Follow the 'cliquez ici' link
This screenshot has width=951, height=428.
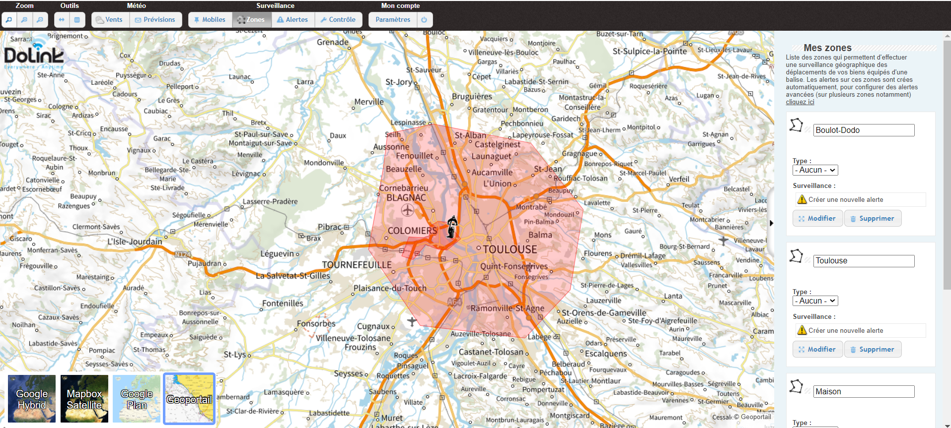click(800, 102)
